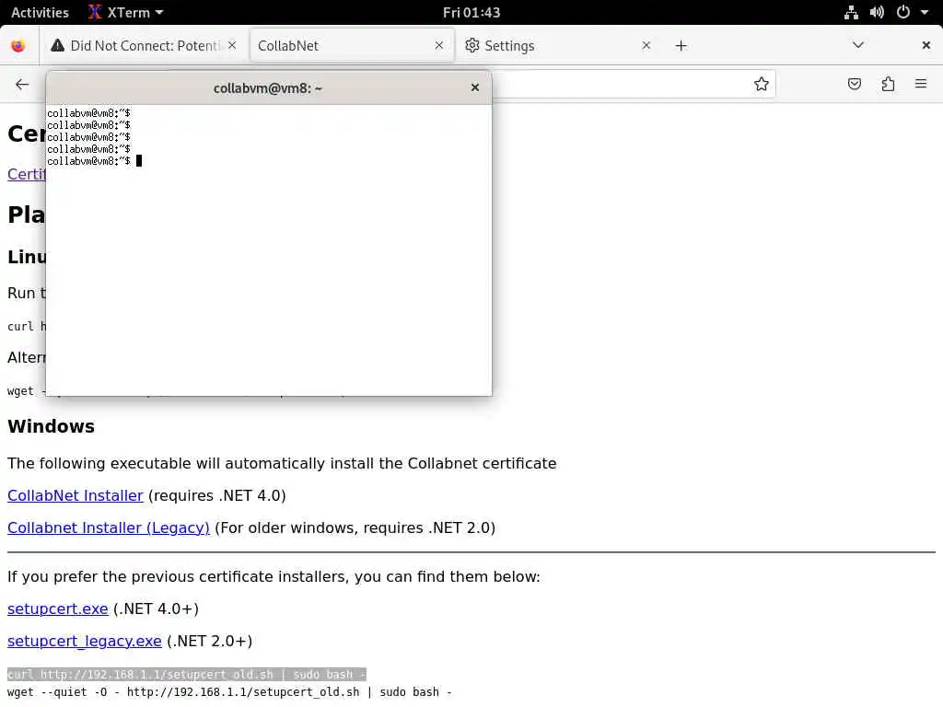Screen dimensions: 943x707
Task: Go back with the browser's back arrow
Action: (x=22, y=84)
